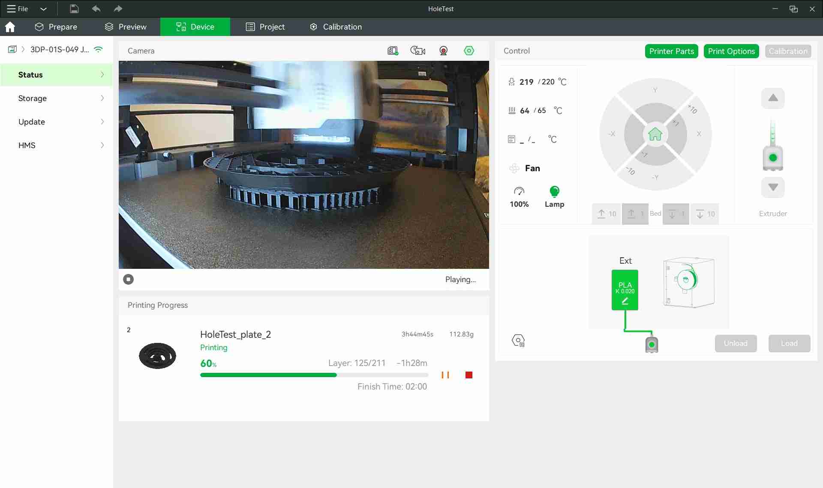Stop the camera stream playback
Image resolution: width=823 pixels, height=488 pixels.
[128, 280]
